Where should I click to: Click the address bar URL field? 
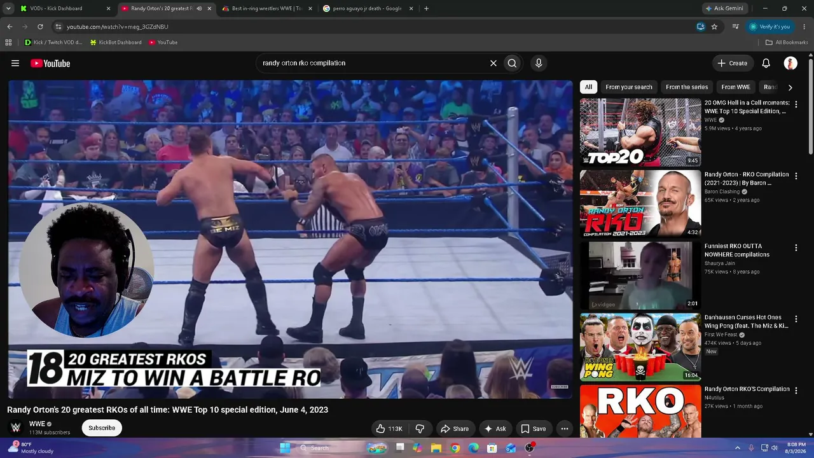(375, 27)
